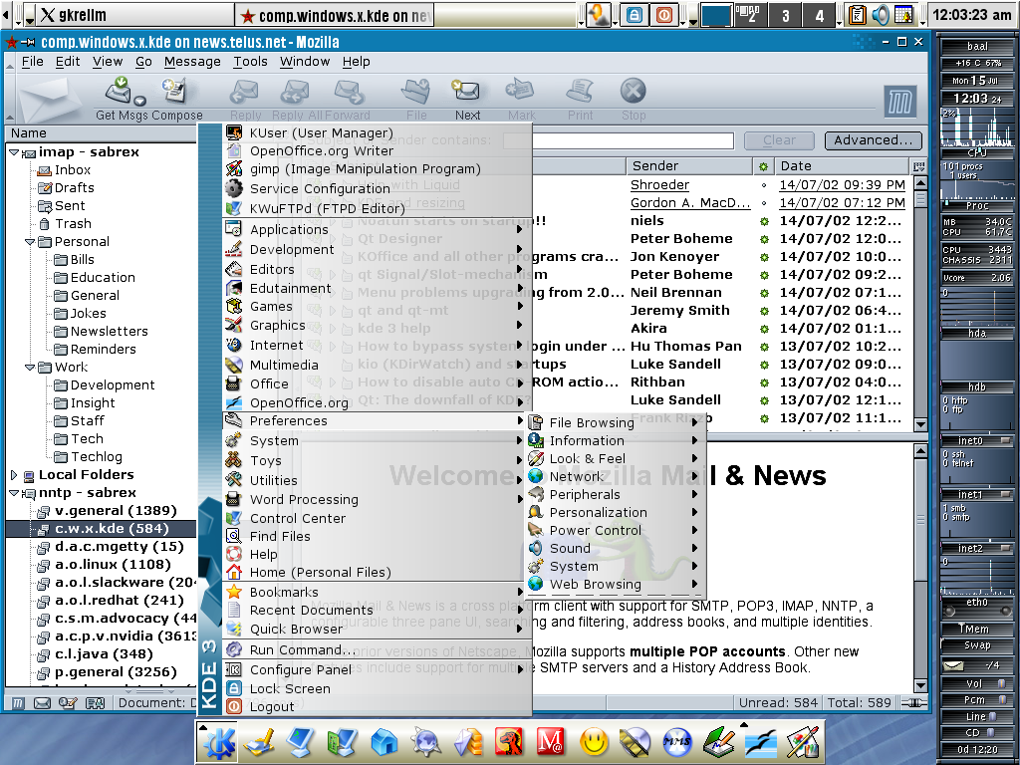Collapse the imap - sabrex account tree

click(14, 152)
